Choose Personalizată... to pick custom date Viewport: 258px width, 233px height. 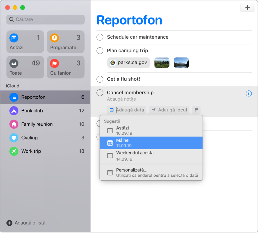pyautogui.click(x=151, y=172)
